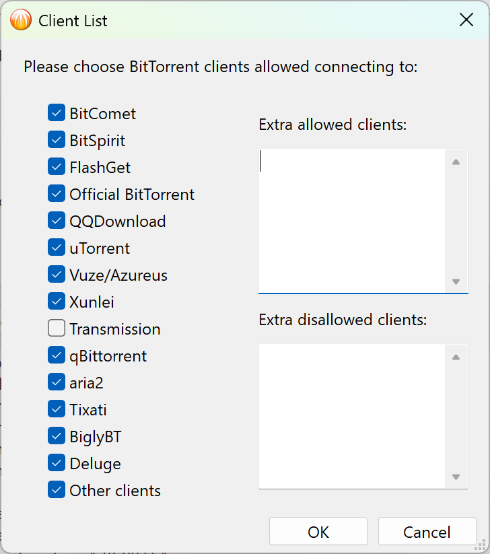Uncheck the BitComet client checkbox
Screen dimensions: 490x554
57,113
